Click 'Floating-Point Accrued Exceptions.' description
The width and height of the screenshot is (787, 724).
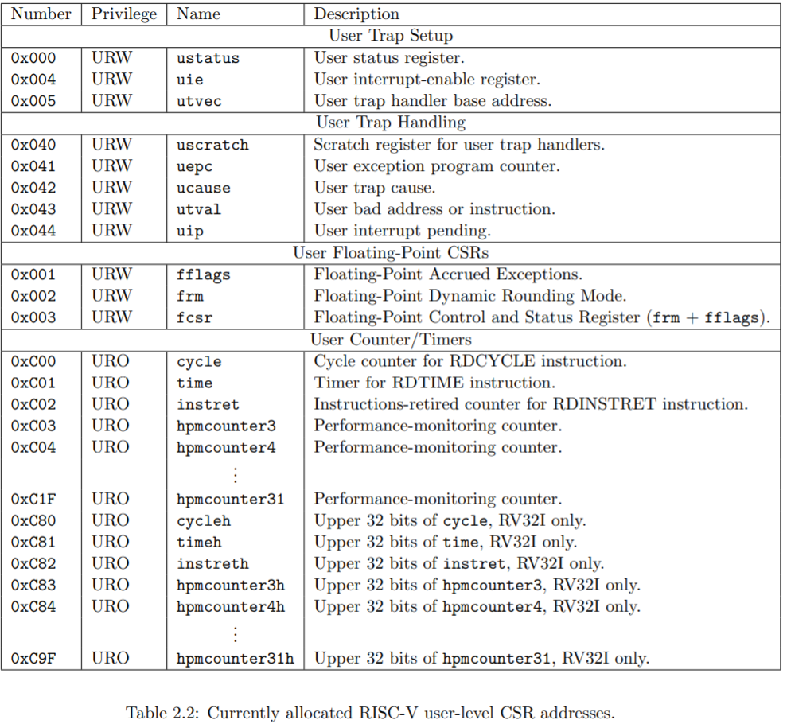448,275
